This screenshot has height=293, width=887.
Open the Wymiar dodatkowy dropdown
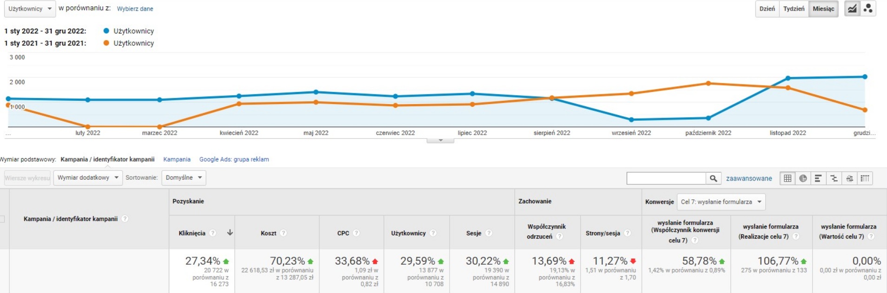pyautogui.click(x=88, y=178)
